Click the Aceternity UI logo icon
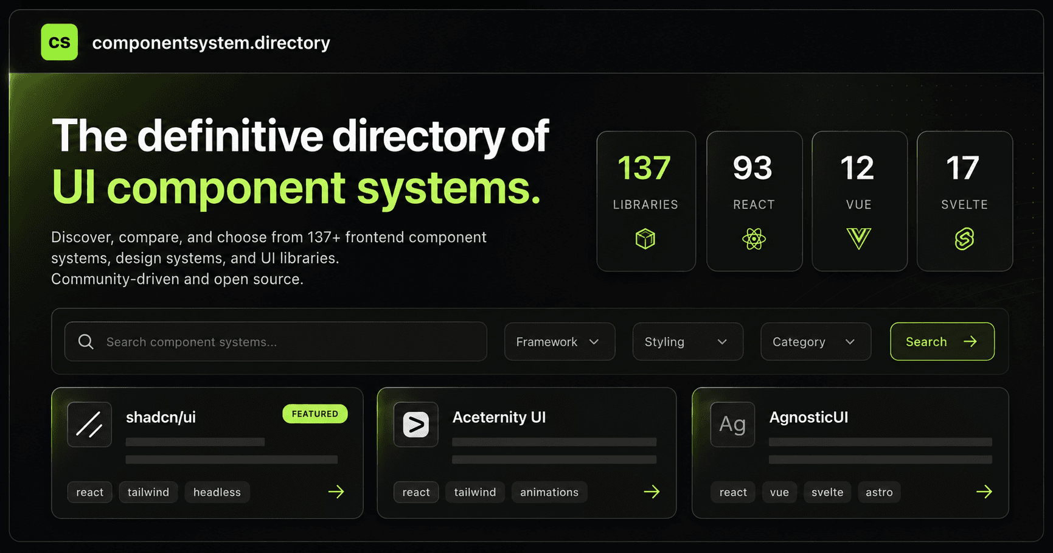The width and height of the screenshot is (1053, 553). coord(416,425)
